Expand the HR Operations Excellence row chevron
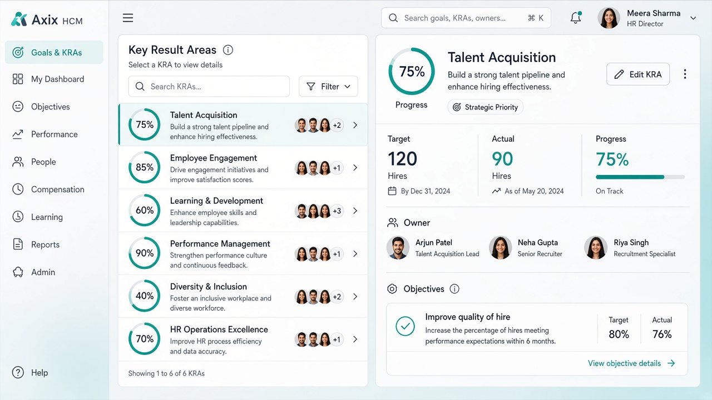This screenshot has height=400, width=712. [355, 339]
